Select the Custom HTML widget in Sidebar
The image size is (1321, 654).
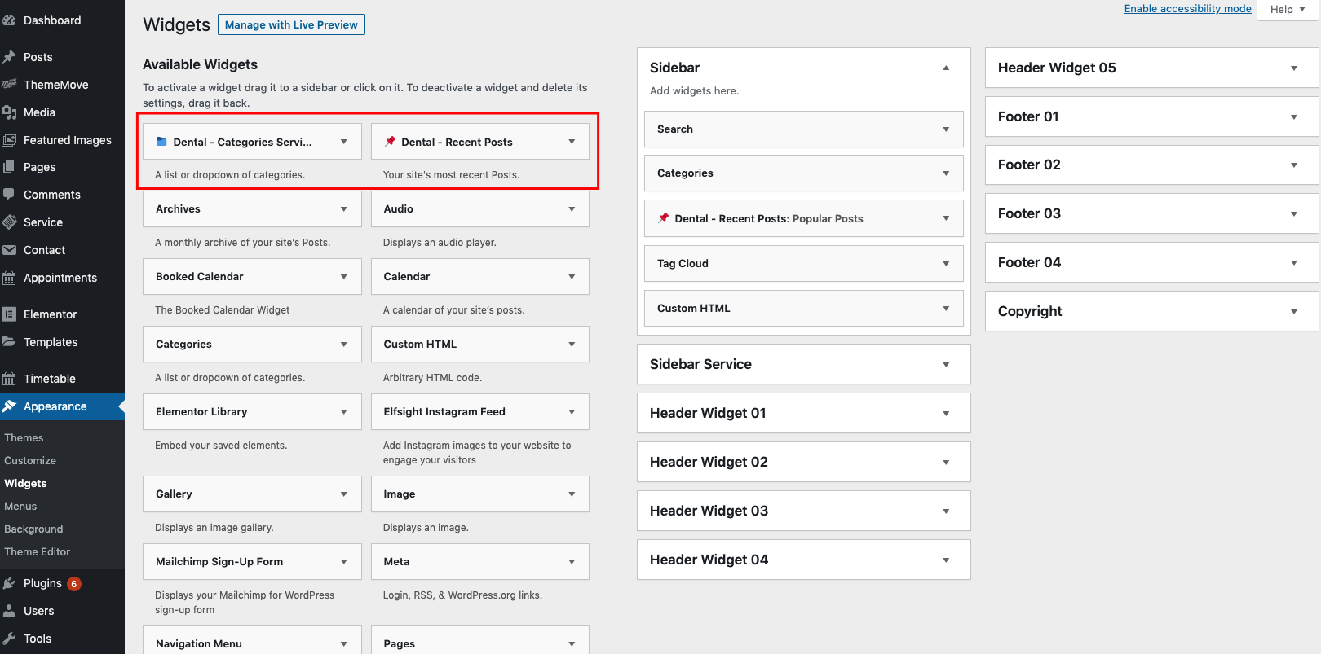804,308
